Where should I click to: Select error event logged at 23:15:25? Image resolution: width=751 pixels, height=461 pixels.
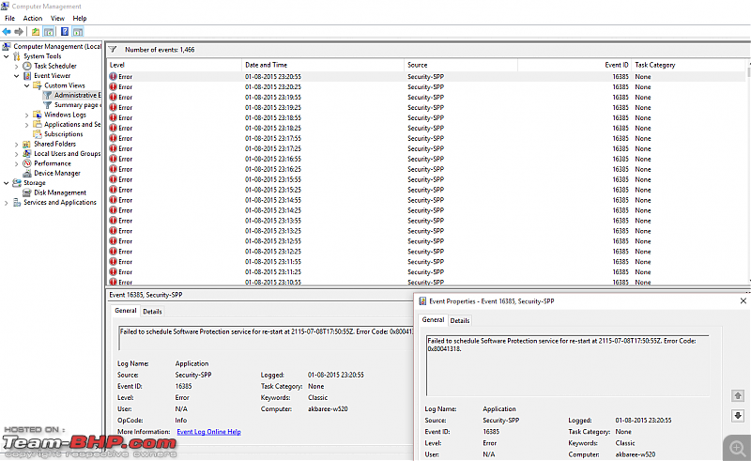[426, 190]
